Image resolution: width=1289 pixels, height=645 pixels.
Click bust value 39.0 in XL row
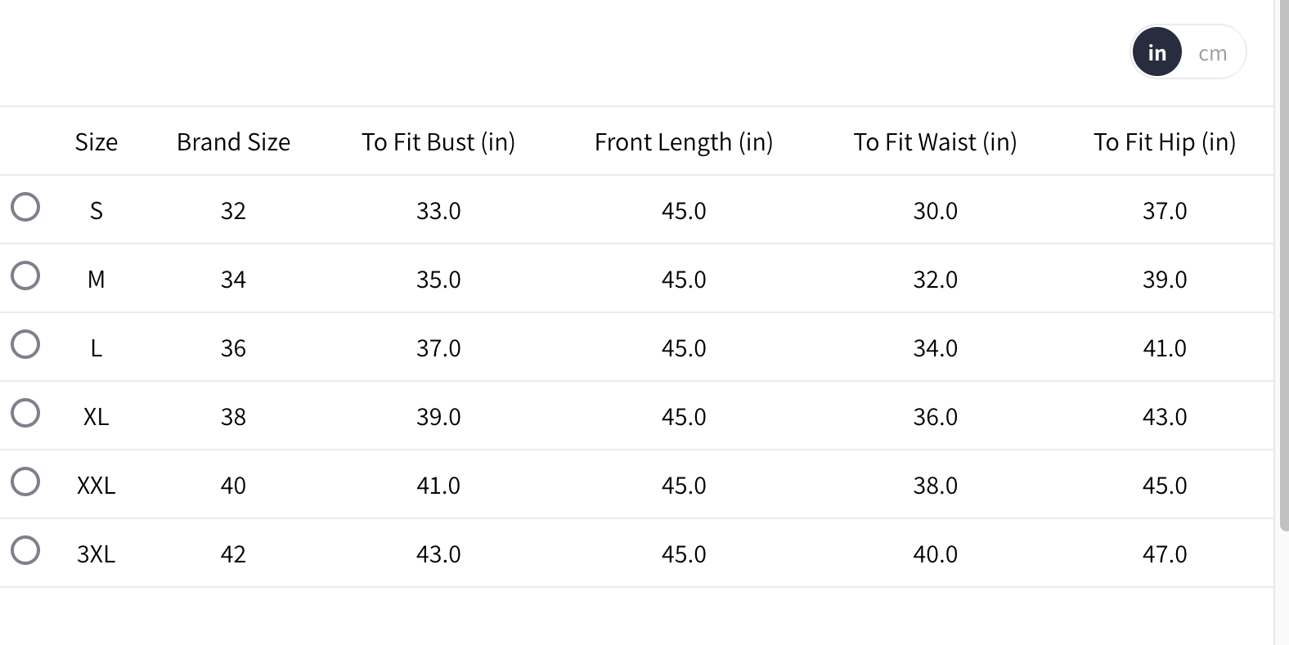pyautogui.click(x=438, y=417)
